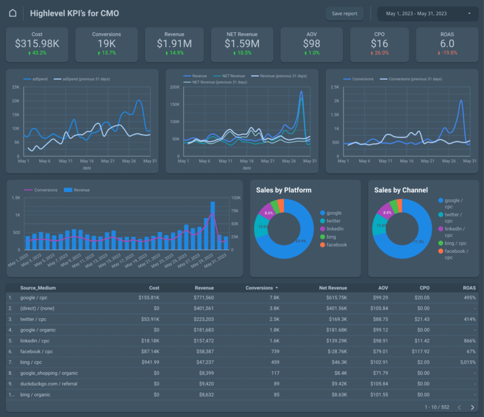Click the twitter color swatch in Sales by Platform
Screen dimensions: 484x417
(x=322, y=221)
